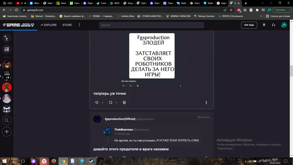Screen dimensions: 293x165
Task: Open Steam from the taskbar
Action: coord(91,161)
